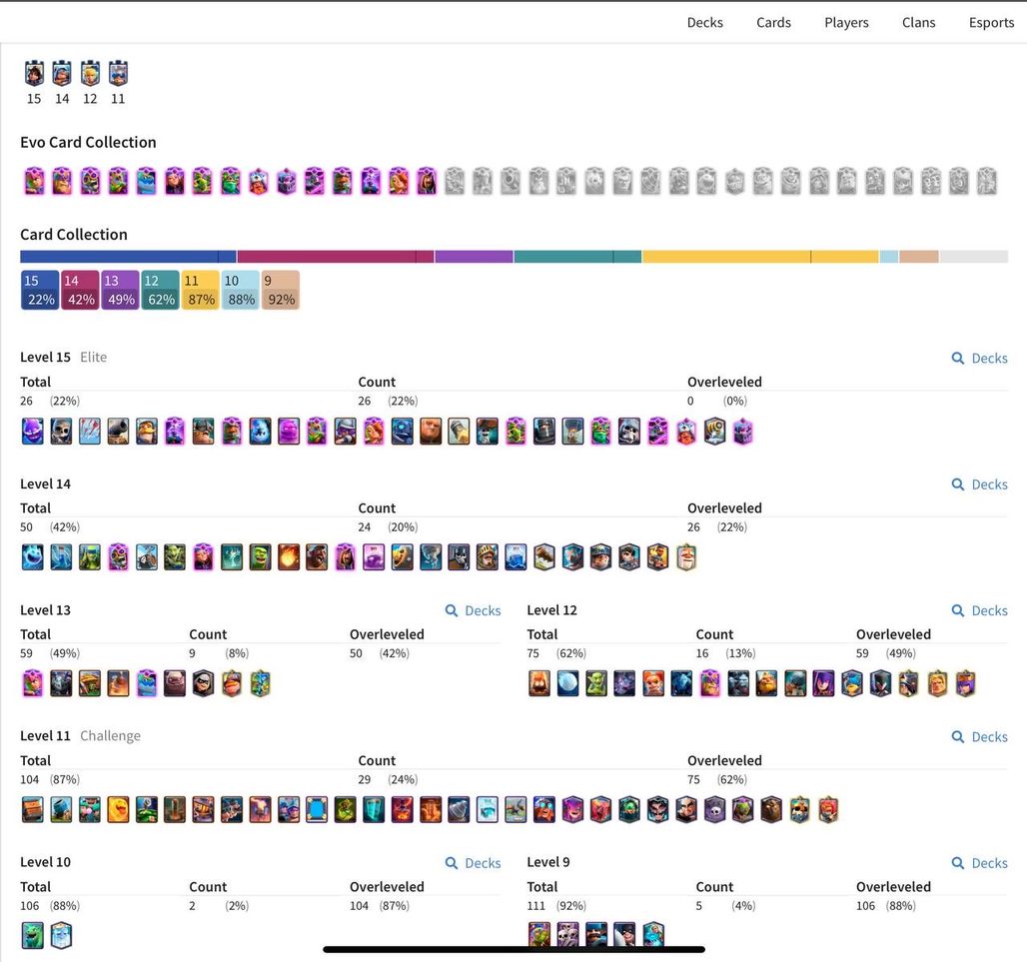Switch to the Esports navigation item

(992, 22)
